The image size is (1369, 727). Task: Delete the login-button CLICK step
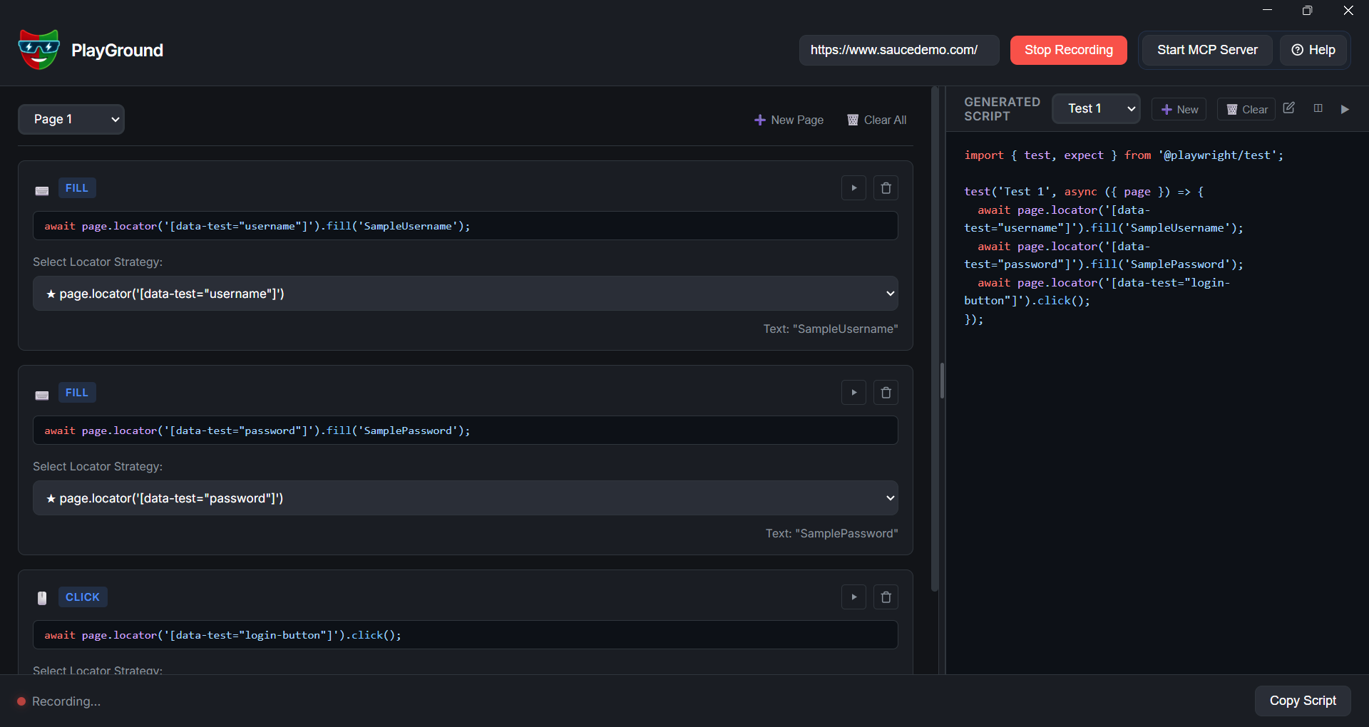(886, 597)
